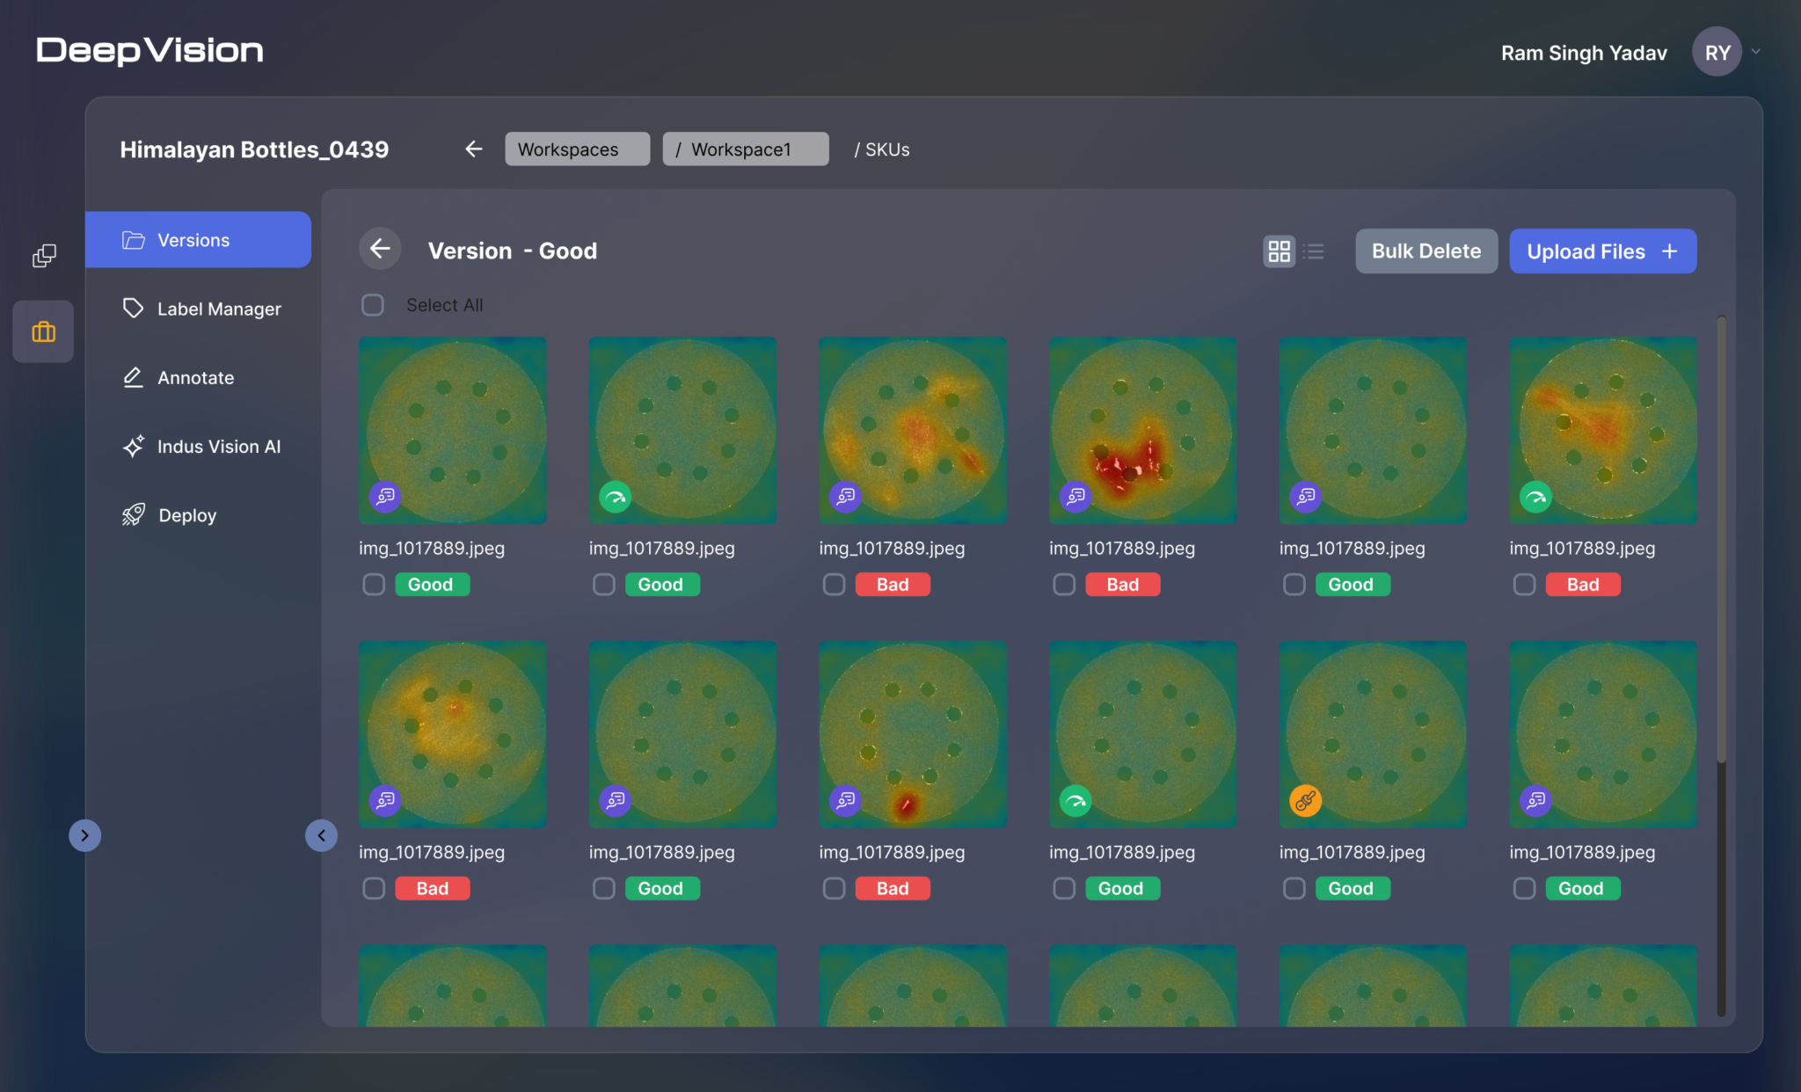Tick checkbox beside first second-row Bad label
Screen dimensions: 1801x1092
point(374,889)
